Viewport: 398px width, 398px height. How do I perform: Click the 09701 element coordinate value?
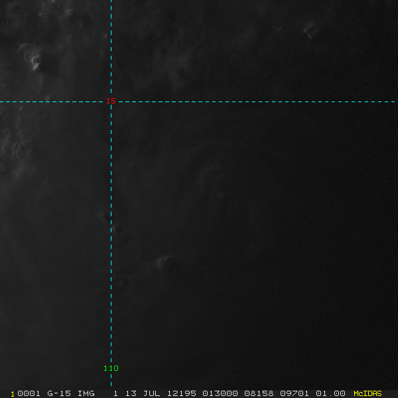(x=295, y=393)
